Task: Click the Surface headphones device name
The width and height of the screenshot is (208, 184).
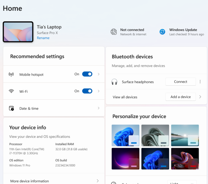Action: (x=138, y=82)
